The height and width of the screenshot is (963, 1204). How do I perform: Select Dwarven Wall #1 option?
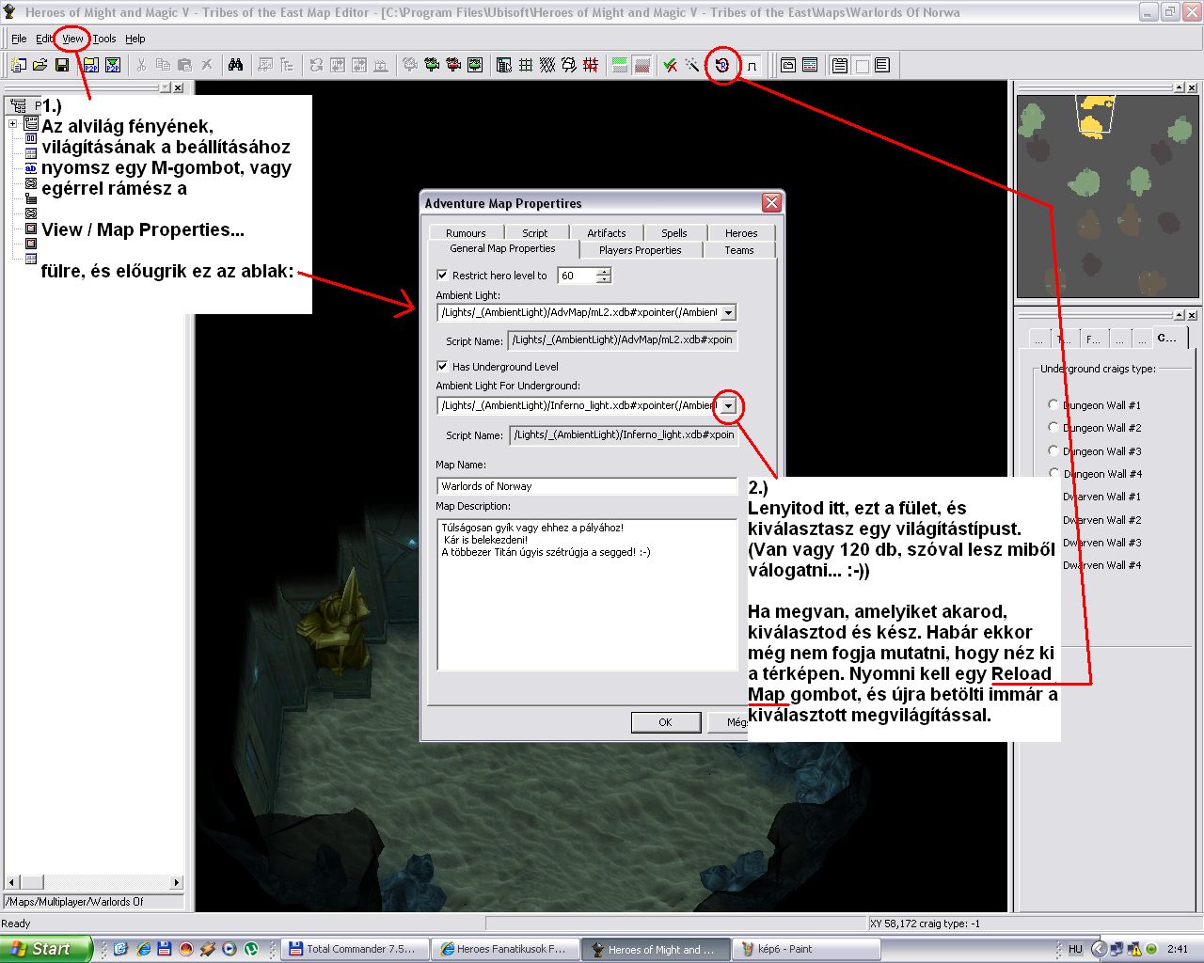pos(1101,497)
